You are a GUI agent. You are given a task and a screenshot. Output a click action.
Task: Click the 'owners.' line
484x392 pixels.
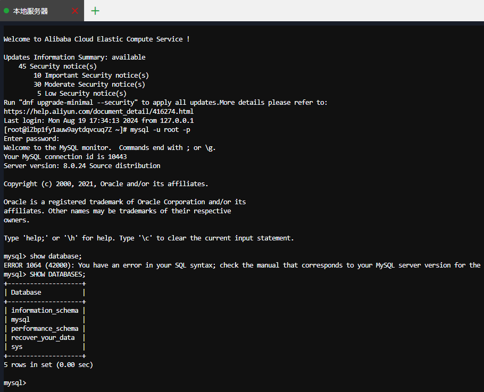16,220
